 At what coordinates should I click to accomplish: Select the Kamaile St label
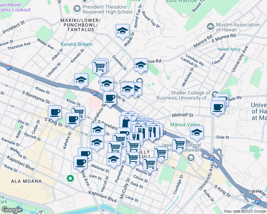pyautogui.click(x=11, y=142)
